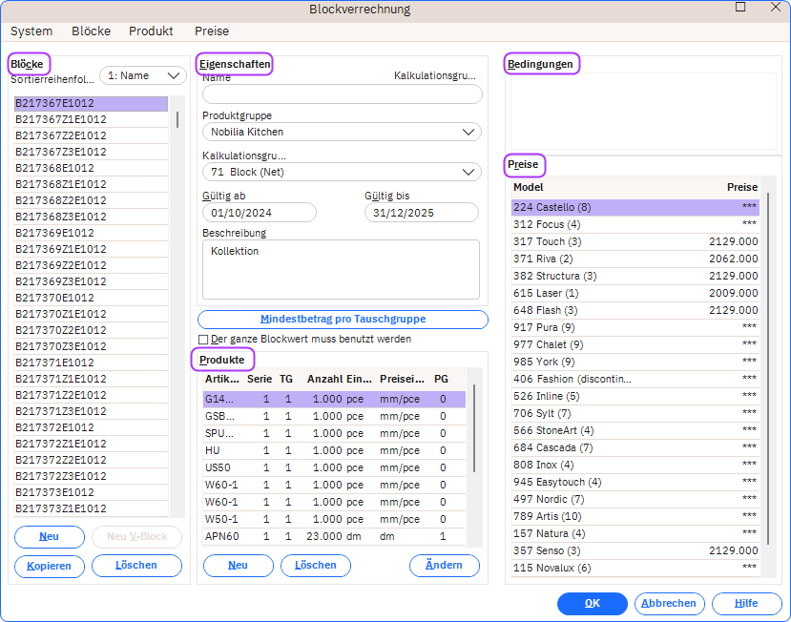This screenshot has width=791, height=622.
Task: Open the Blöcke menu
Action: pos(91,31)
